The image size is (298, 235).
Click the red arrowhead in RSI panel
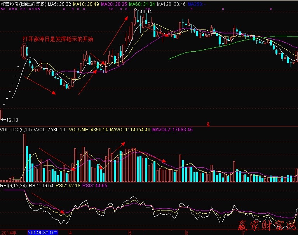[62, 212]
